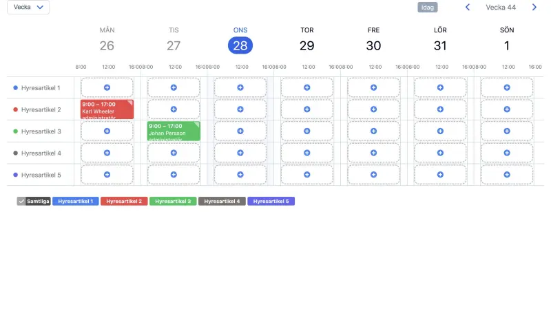Add booking for Hyresartikel 4 on Tuesday 27
Viewport: 551px width, 311px height.
click(174, 153)
